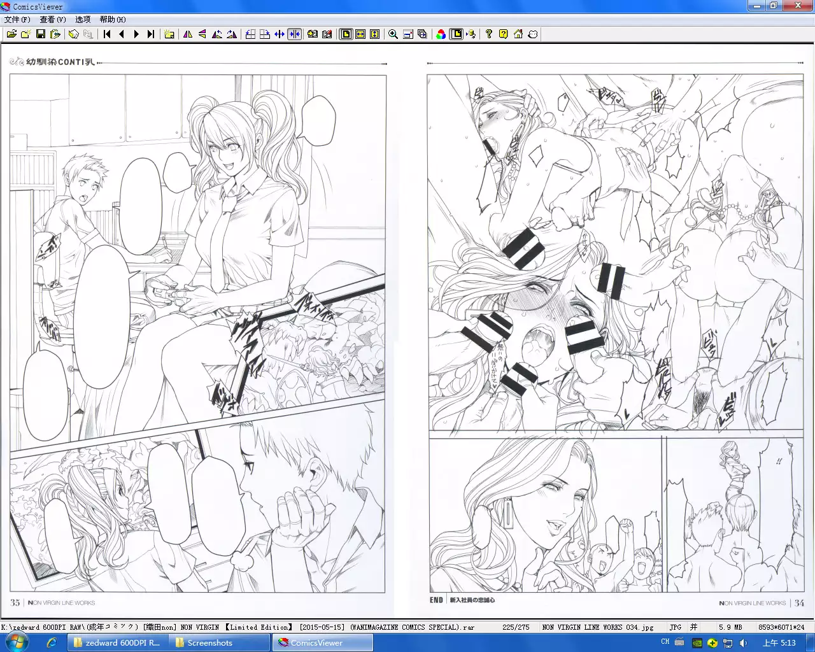
Task: Open the RGB color adjustment icon
Action: (x=441, y=34)
